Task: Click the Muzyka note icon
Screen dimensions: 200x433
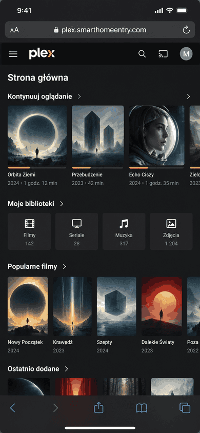Action: coord(124,224)
